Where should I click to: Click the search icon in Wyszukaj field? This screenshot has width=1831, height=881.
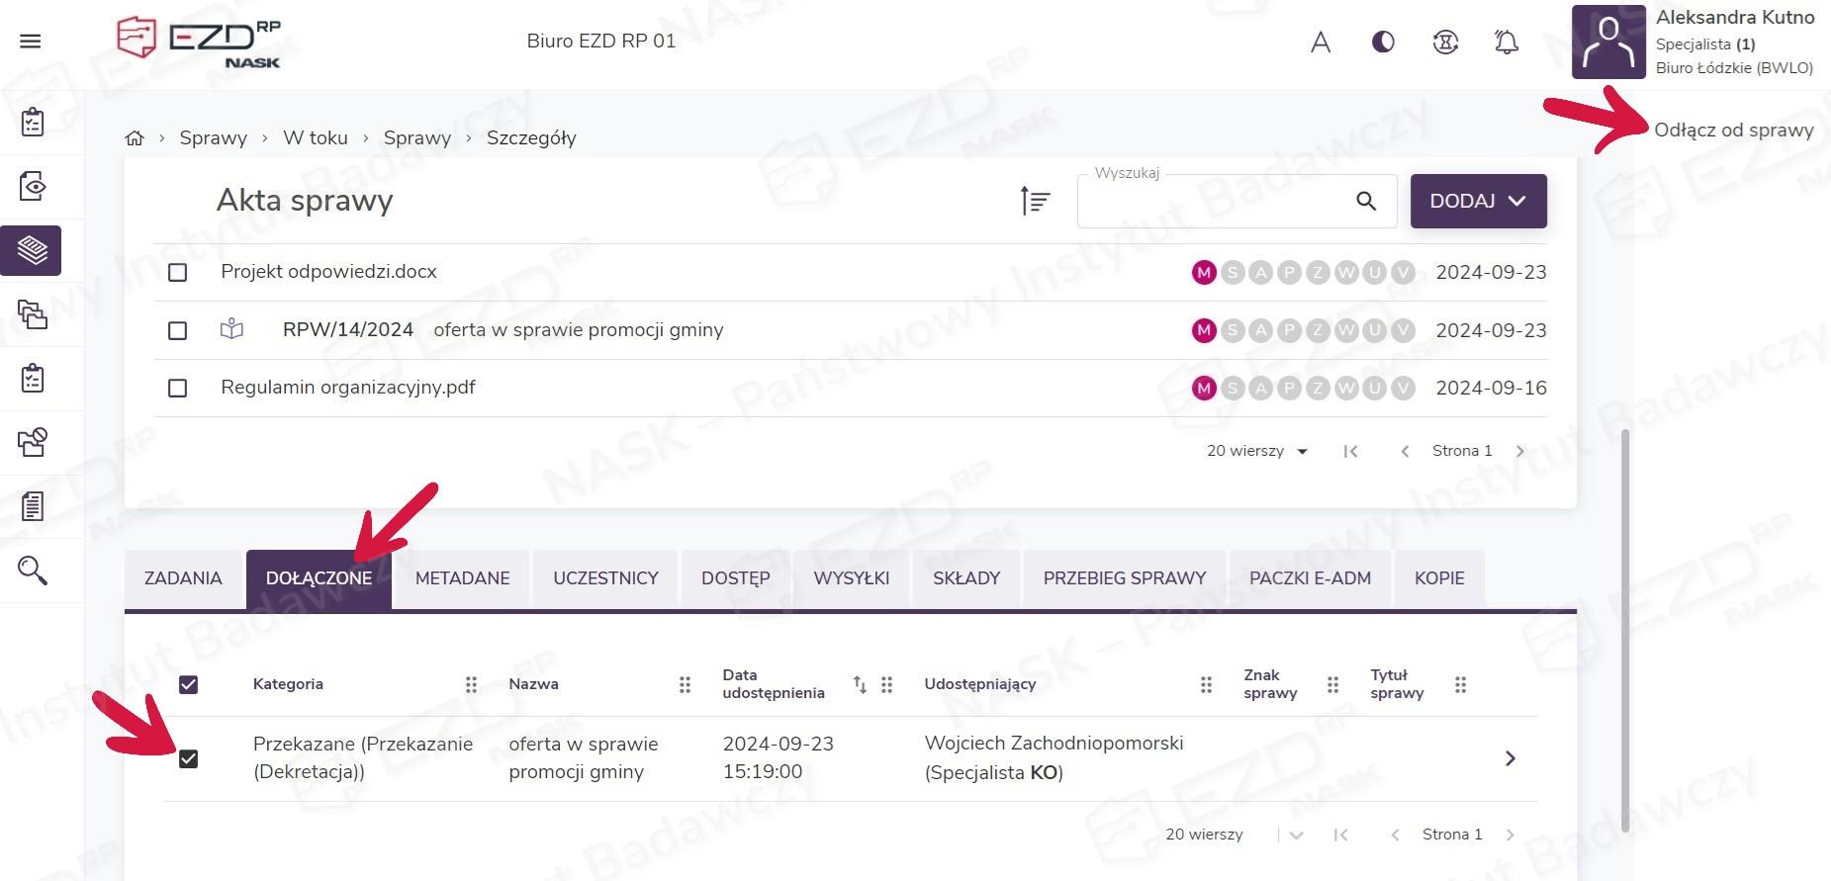coord(1366,202)
